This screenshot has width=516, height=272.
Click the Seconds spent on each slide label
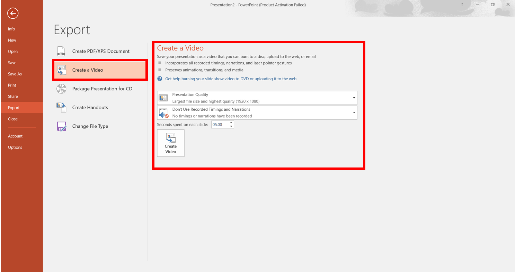(183, 125)
